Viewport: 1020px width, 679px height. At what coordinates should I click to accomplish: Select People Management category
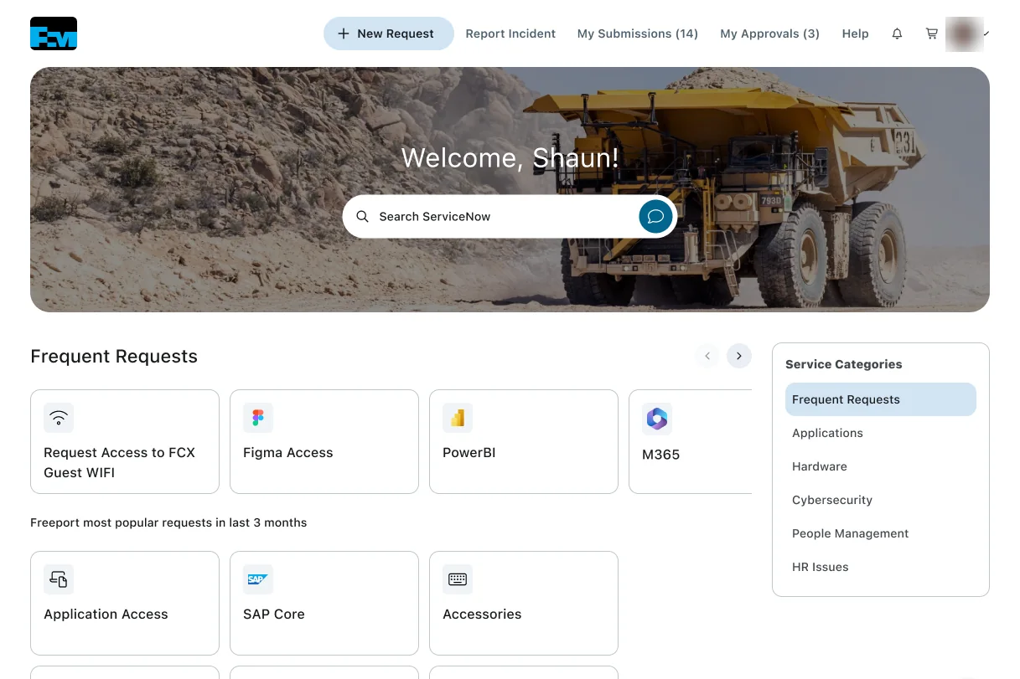pyautogui.click(x=881, y=533)
